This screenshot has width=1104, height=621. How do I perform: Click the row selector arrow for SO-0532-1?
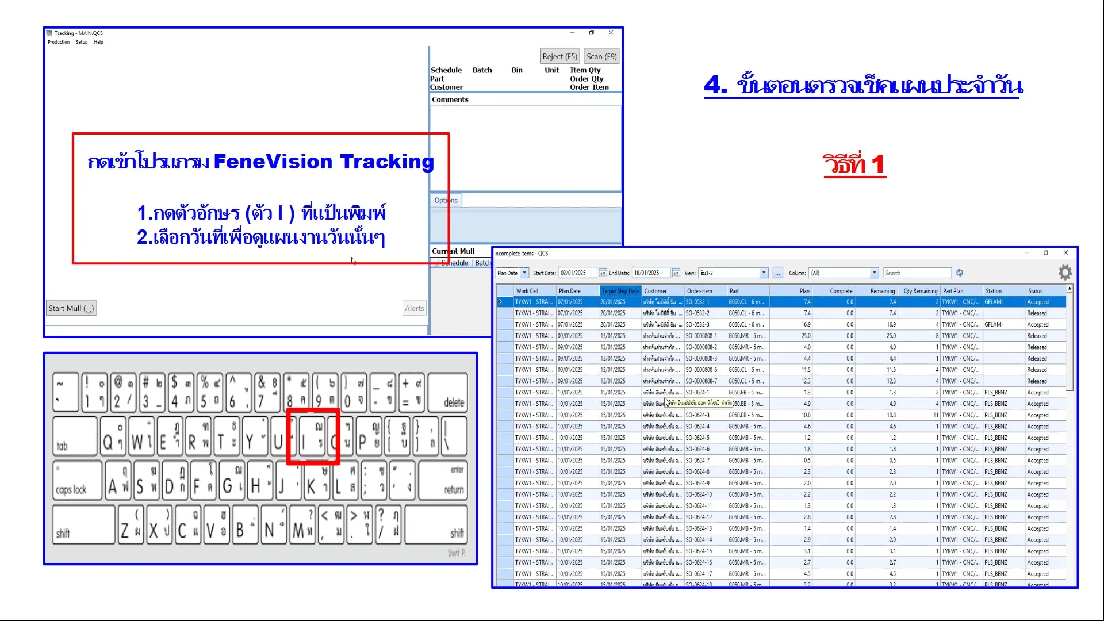coord(500,302)
